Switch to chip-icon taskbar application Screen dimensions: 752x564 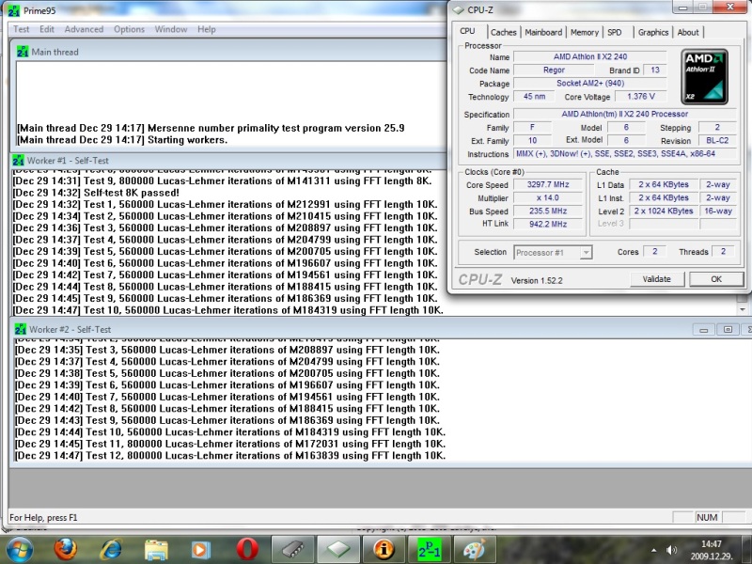(x=292, y=550)
